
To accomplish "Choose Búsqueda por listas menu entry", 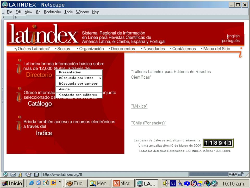I will (79, 78).
